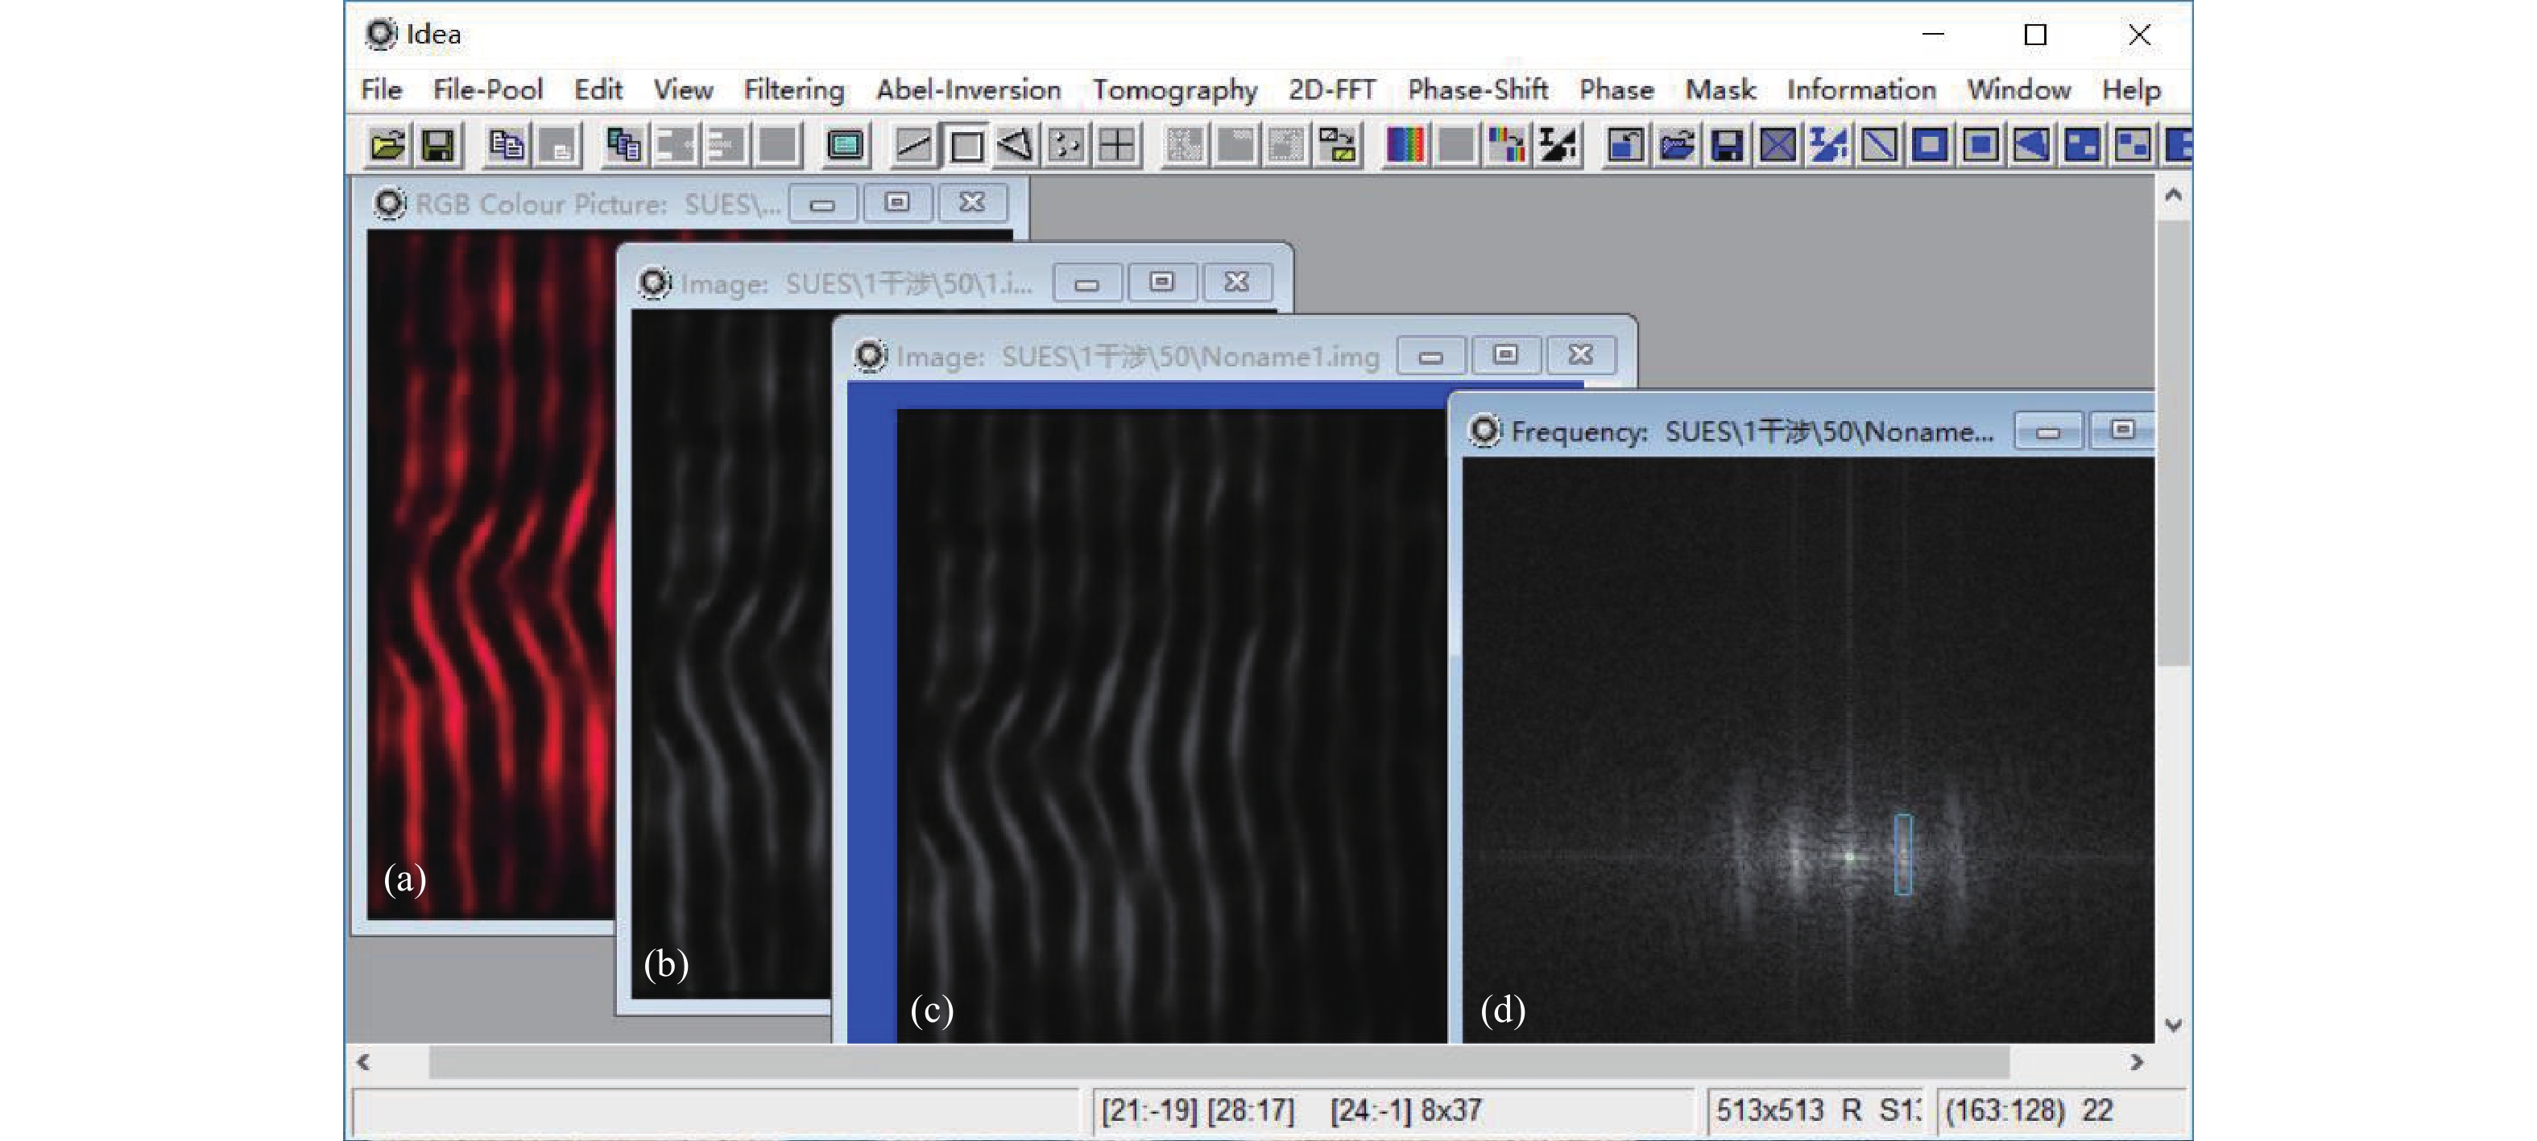Click the blue mask undo icon

(1626, 146)
